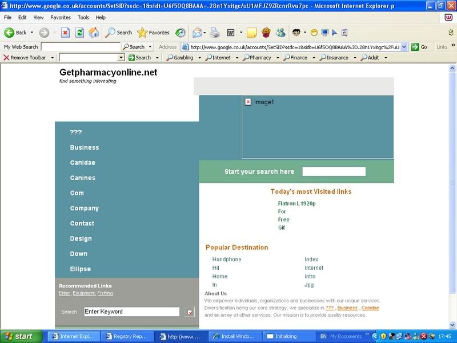Click the Stop loading icon in toolbar
The image size is (457, 343).
66,33
